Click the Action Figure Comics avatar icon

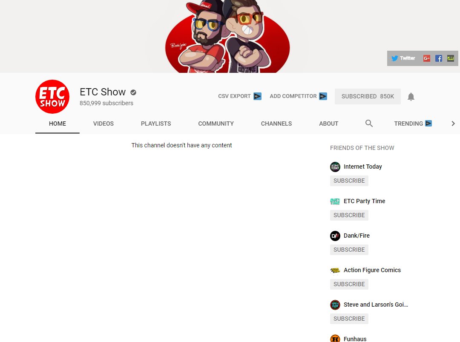click(335, 270)
